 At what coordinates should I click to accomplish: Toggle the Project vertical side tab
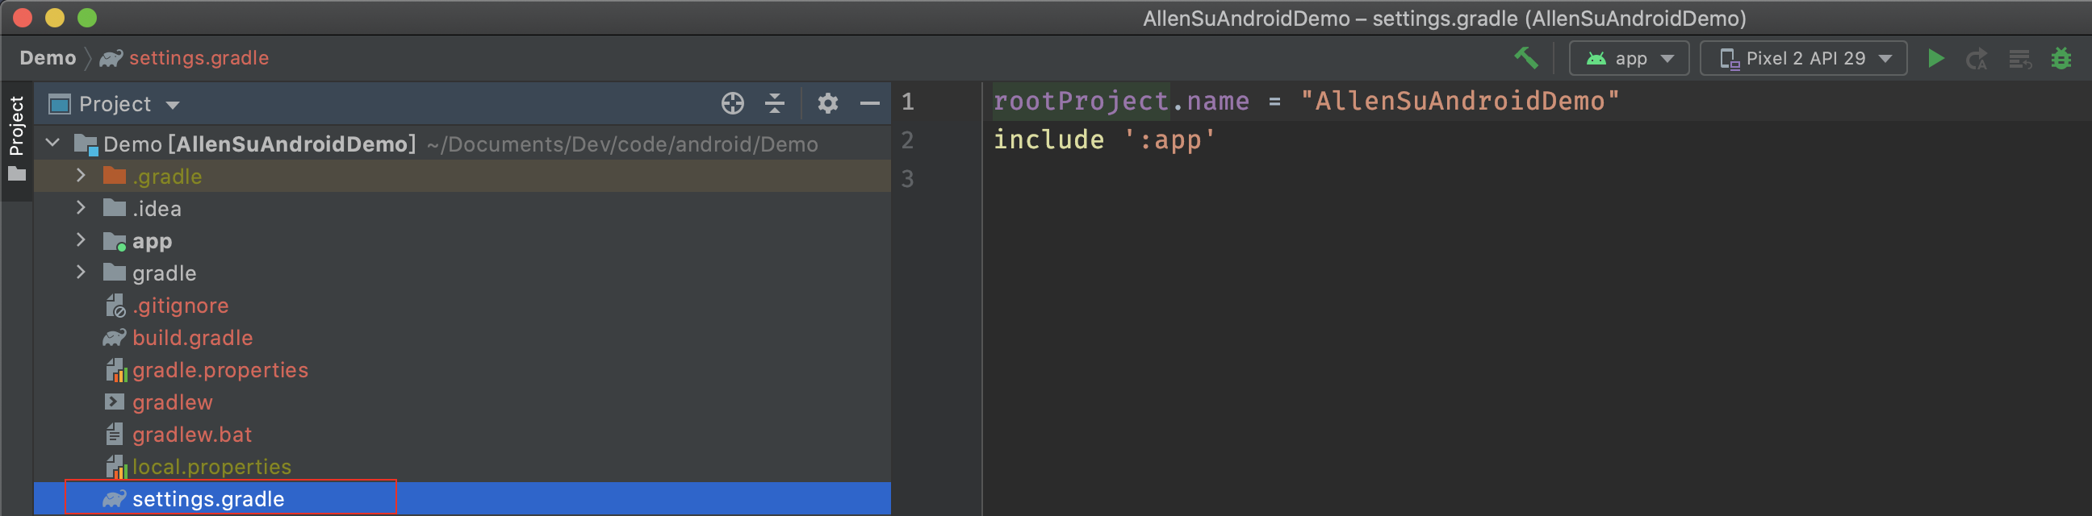(x=16, y=139)
